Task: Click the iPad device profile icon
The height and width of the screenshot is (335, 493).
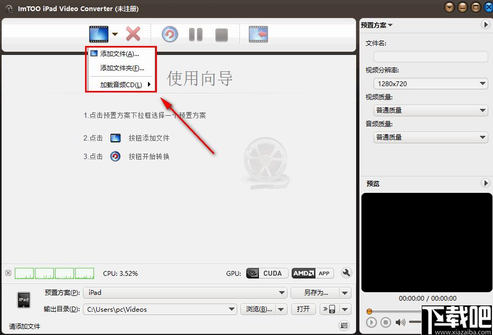Action: click(x=24, y=300)
